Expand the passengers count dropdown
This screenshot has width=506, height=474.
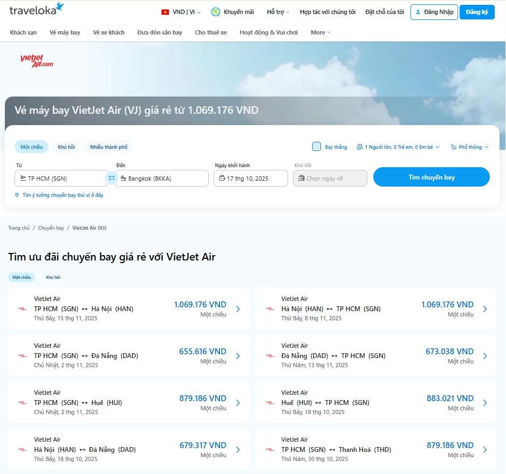[398, 147]
